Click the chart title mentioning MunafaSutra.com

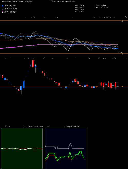tap(38, 2)
